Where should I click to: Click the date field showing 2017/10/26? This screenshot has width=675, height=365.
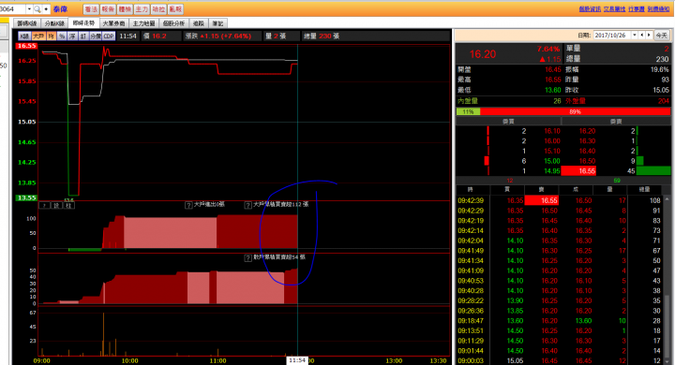pyautogui.click(x=612, y=36)
